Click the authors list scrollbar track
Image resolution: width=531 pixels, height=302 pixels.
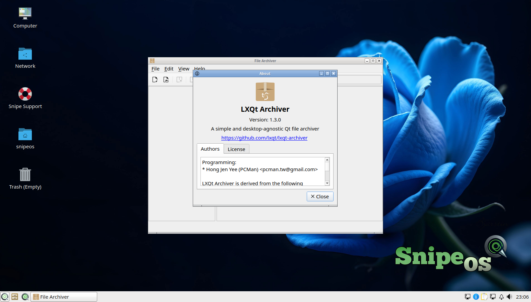[327, 171]
